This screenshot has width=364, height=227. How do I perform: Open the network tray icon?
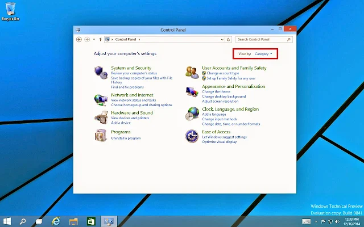coord(330,222)
